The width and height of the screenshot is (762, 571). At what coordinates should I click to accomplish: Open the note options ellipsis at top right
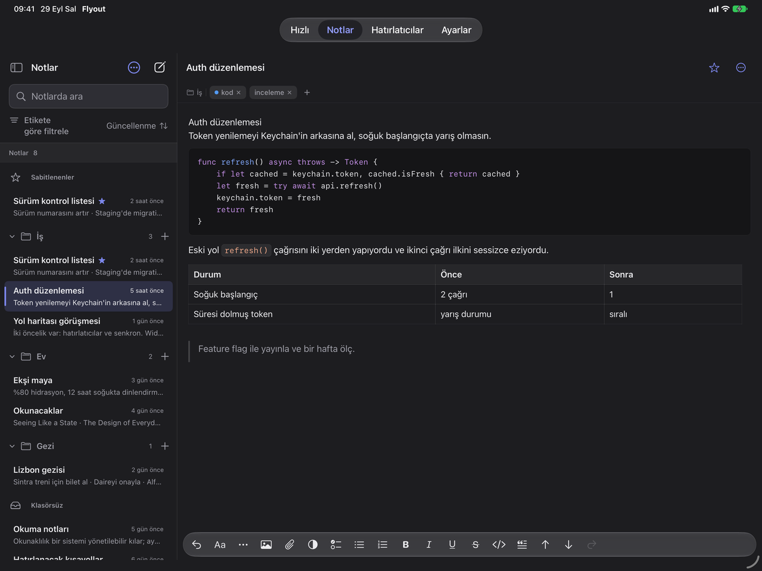point(741,68)
